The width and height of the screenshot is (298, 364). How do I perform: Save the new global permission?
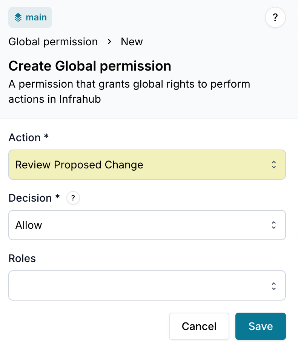[x=260, y=326]
